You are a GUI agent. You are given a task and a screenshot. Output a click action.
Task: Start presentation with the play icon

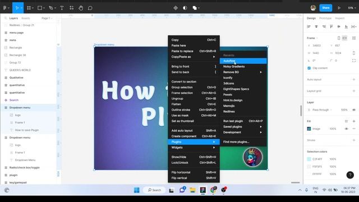[339, 8]
